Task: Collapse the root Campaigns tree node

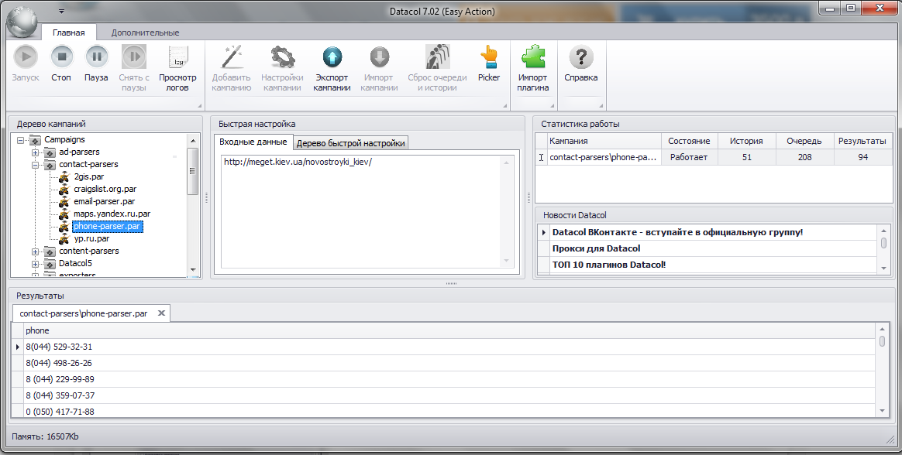Action: (x=21, y=140)
